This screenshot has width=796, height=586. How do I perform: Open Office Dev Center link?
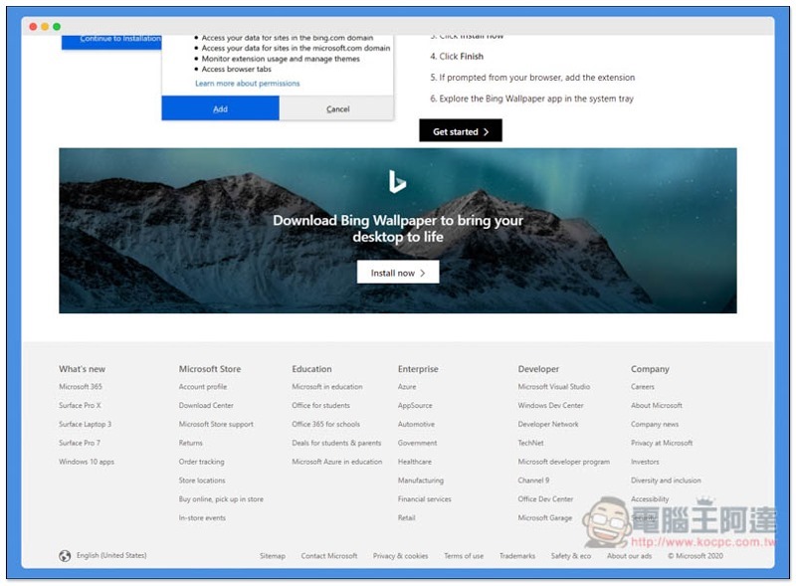pyautogui.click(x=545, y=499)
